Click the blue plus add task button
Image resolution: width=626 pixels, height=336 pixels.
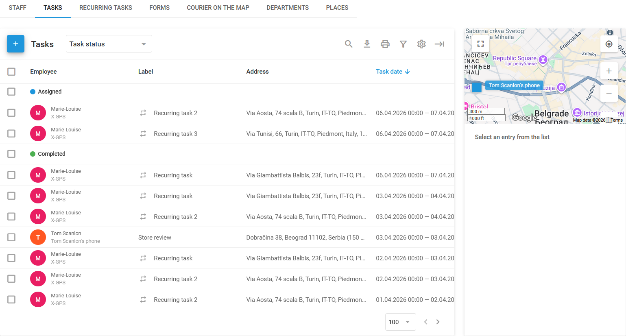point(15,44)
